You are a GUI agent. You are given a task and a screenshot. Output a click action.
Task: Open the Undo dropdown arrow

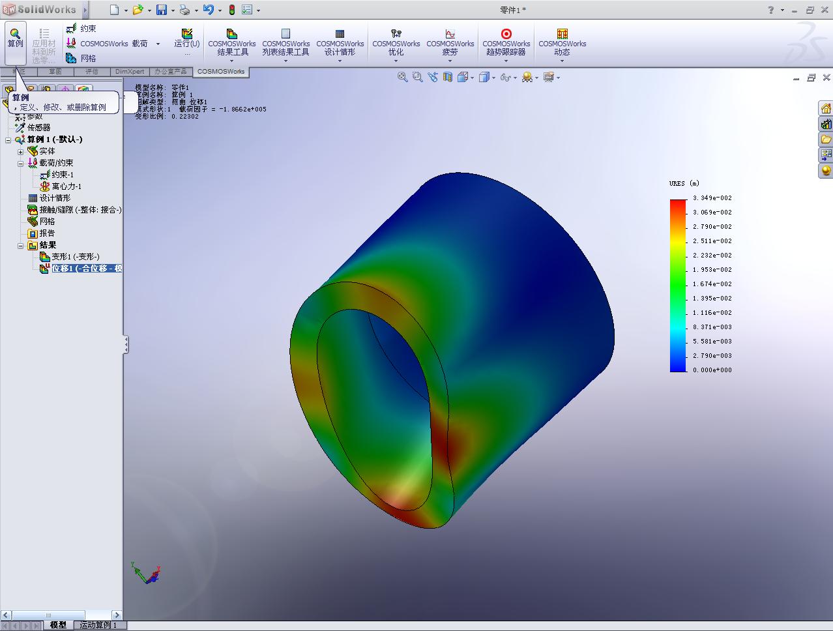click(x=220, y=10)
